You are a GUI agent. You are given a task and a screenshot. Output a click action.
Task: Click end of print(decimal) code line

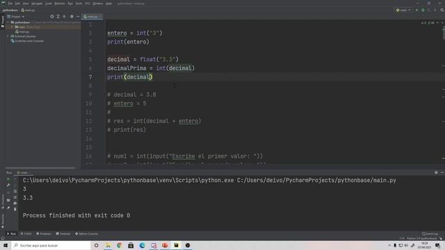click(153, 77)
